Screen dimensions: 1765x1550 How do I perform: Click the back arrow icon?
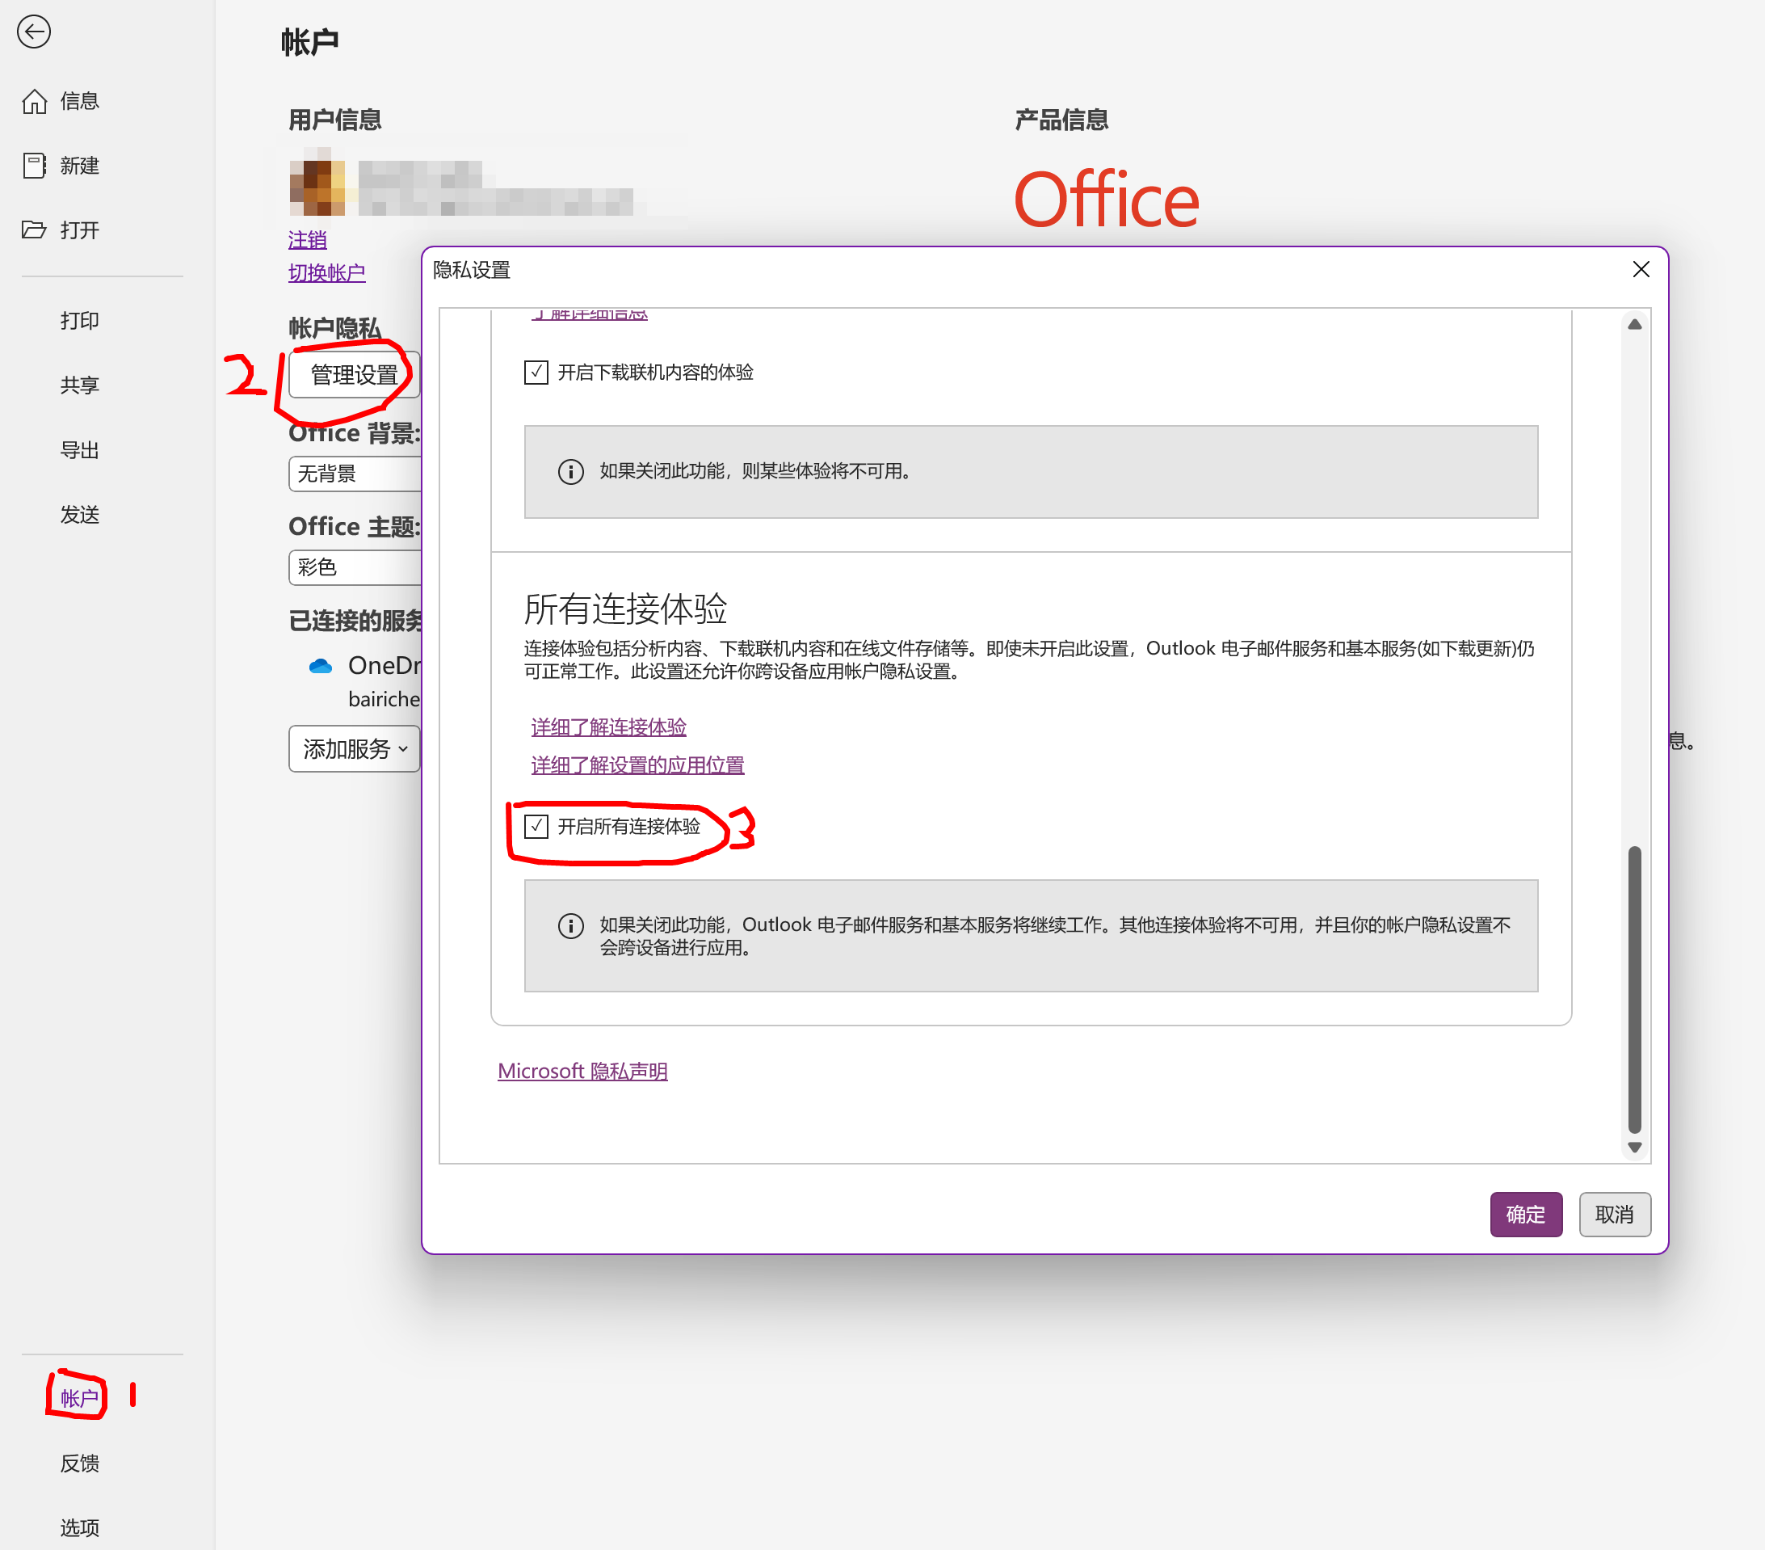click(x=34, y=32)
